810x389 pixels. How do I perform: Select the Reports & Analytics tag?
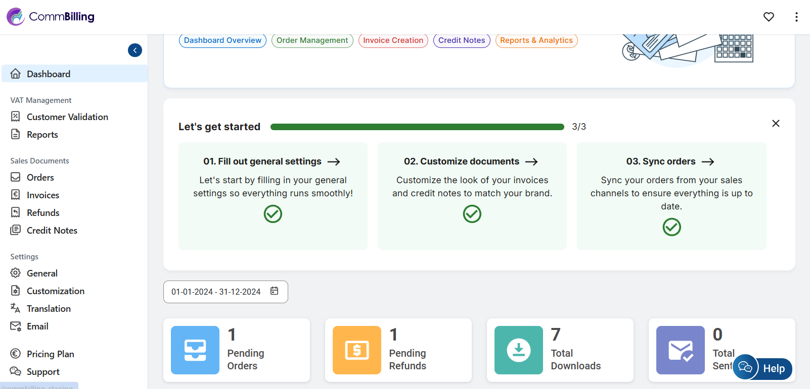536,40
